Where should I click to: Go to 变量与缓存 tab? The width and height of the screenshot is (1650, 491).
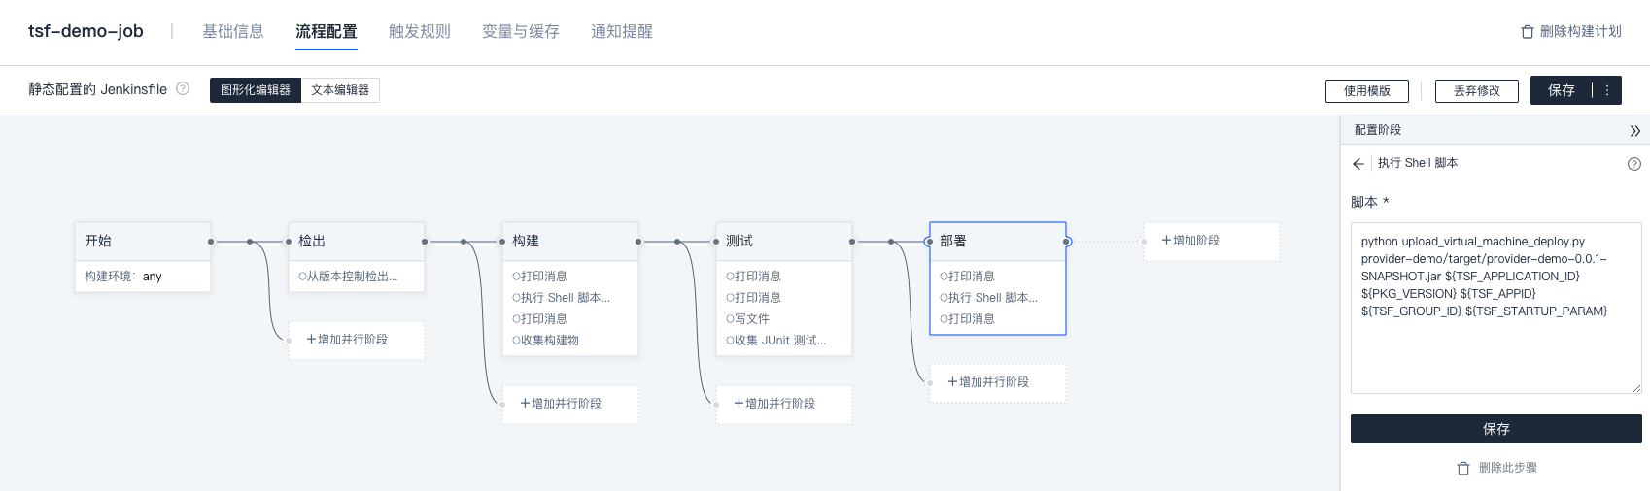pos(521,31)
